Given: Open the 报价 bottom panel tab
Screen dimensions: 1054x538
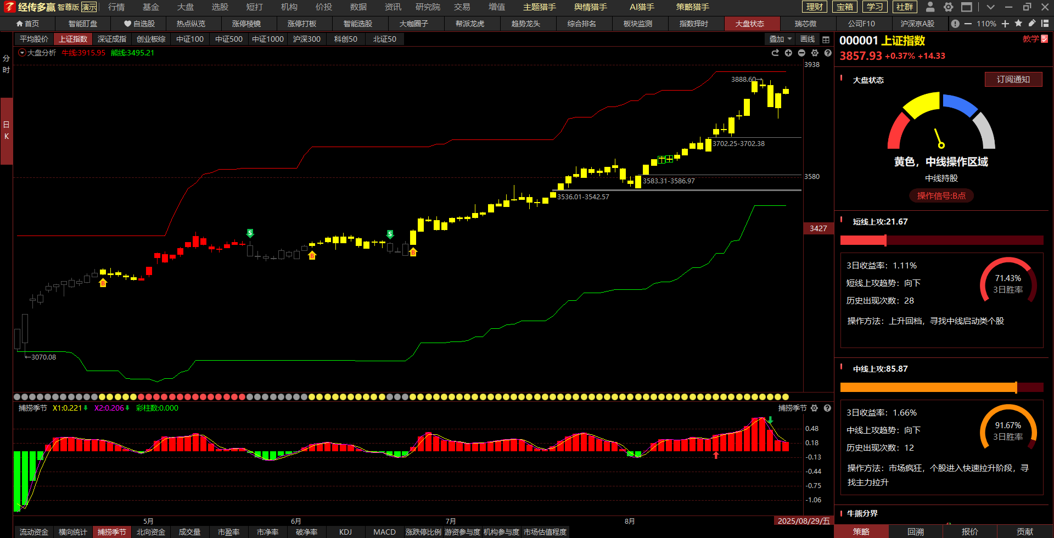Looking at the screenshot, I should (x=970, y=532).
